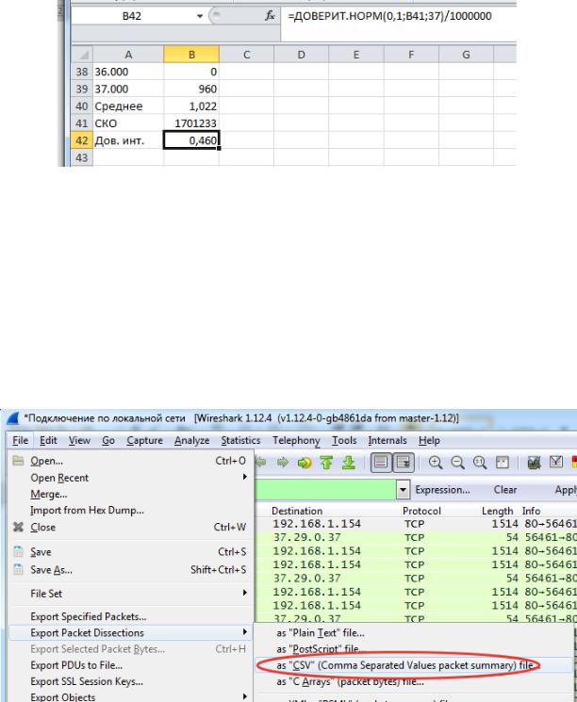Select Excel row 40 header
The image size is (577, 702).
coord(82,106)
